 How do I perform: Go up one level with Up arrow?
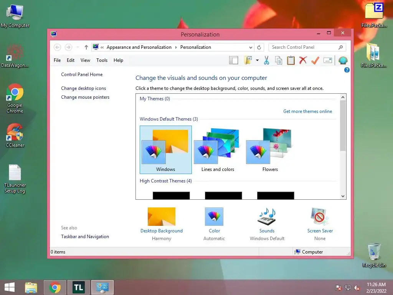[86, 47]
